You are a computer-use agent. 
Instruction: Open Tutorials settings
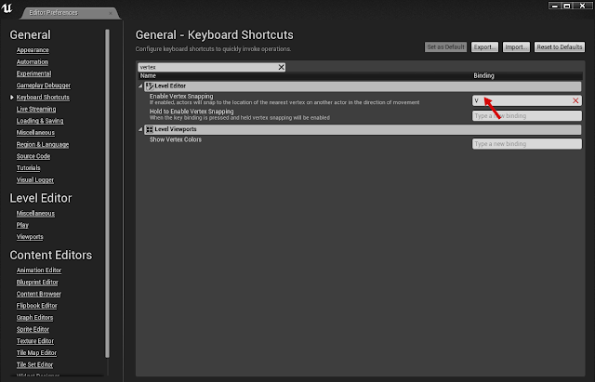click(x=28, y=167)
